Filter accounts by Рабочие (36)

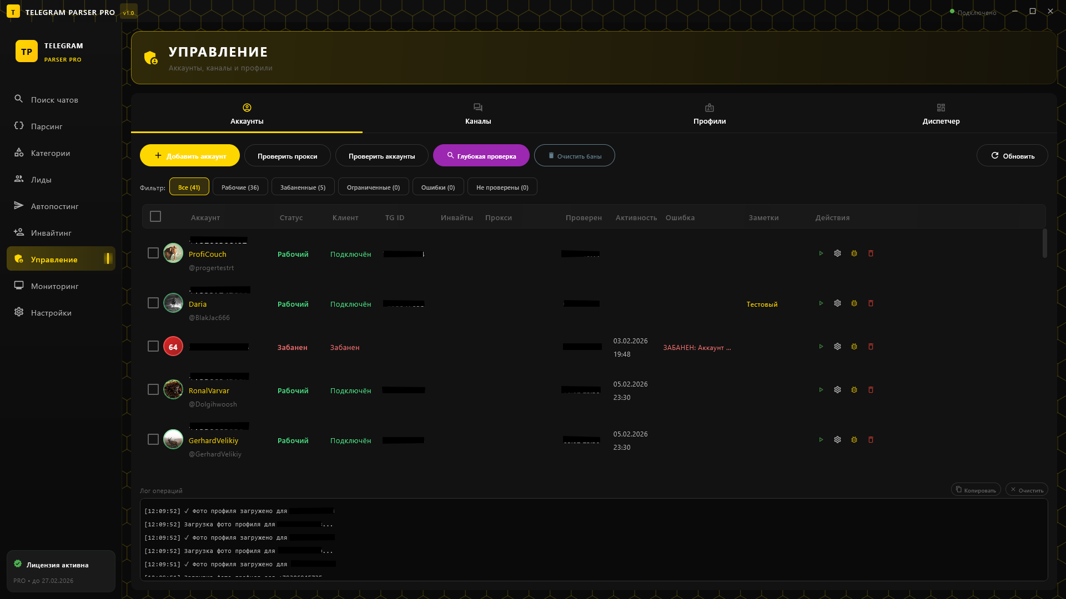[240, 187]
